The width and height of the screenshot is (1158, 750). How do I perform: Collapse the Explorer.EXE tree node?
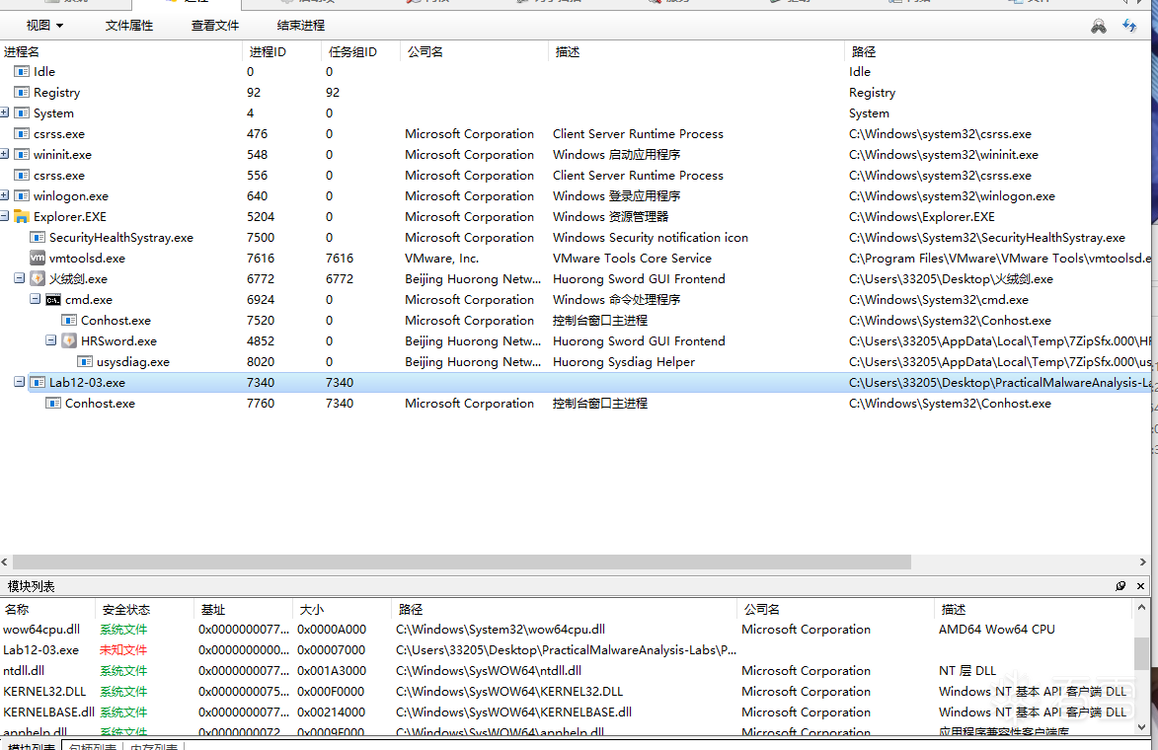tap(4, 215)
